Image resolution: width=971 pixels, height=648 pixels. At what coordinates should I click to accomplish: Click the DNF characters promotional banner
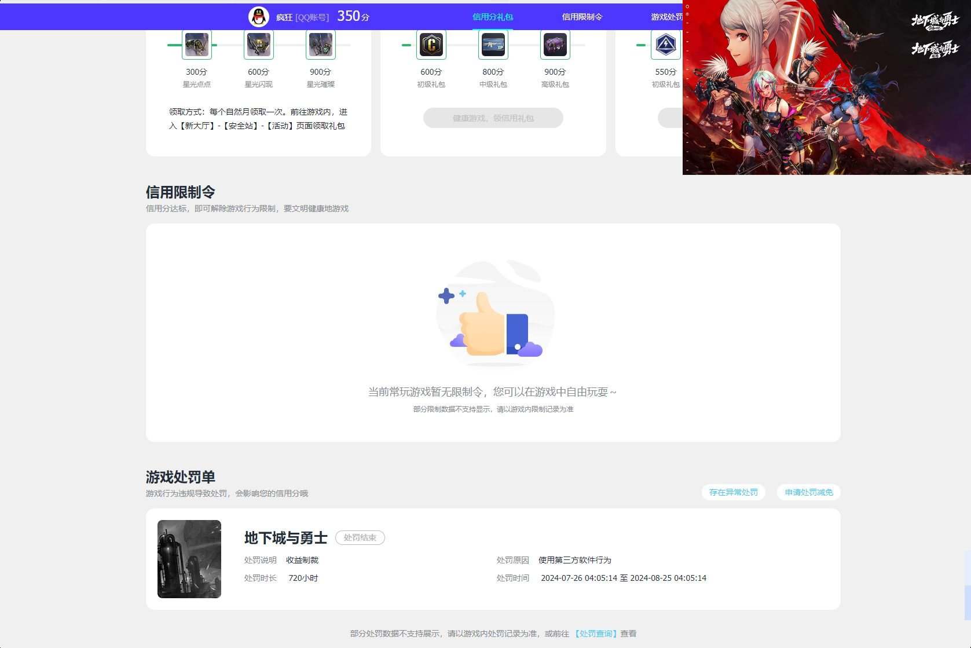coord(827,87)
